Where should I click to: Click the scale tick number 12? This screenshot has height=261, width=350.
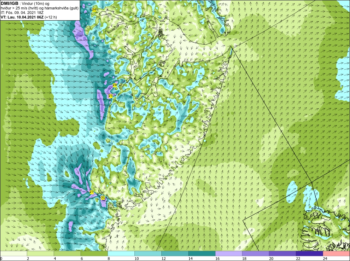163,259
